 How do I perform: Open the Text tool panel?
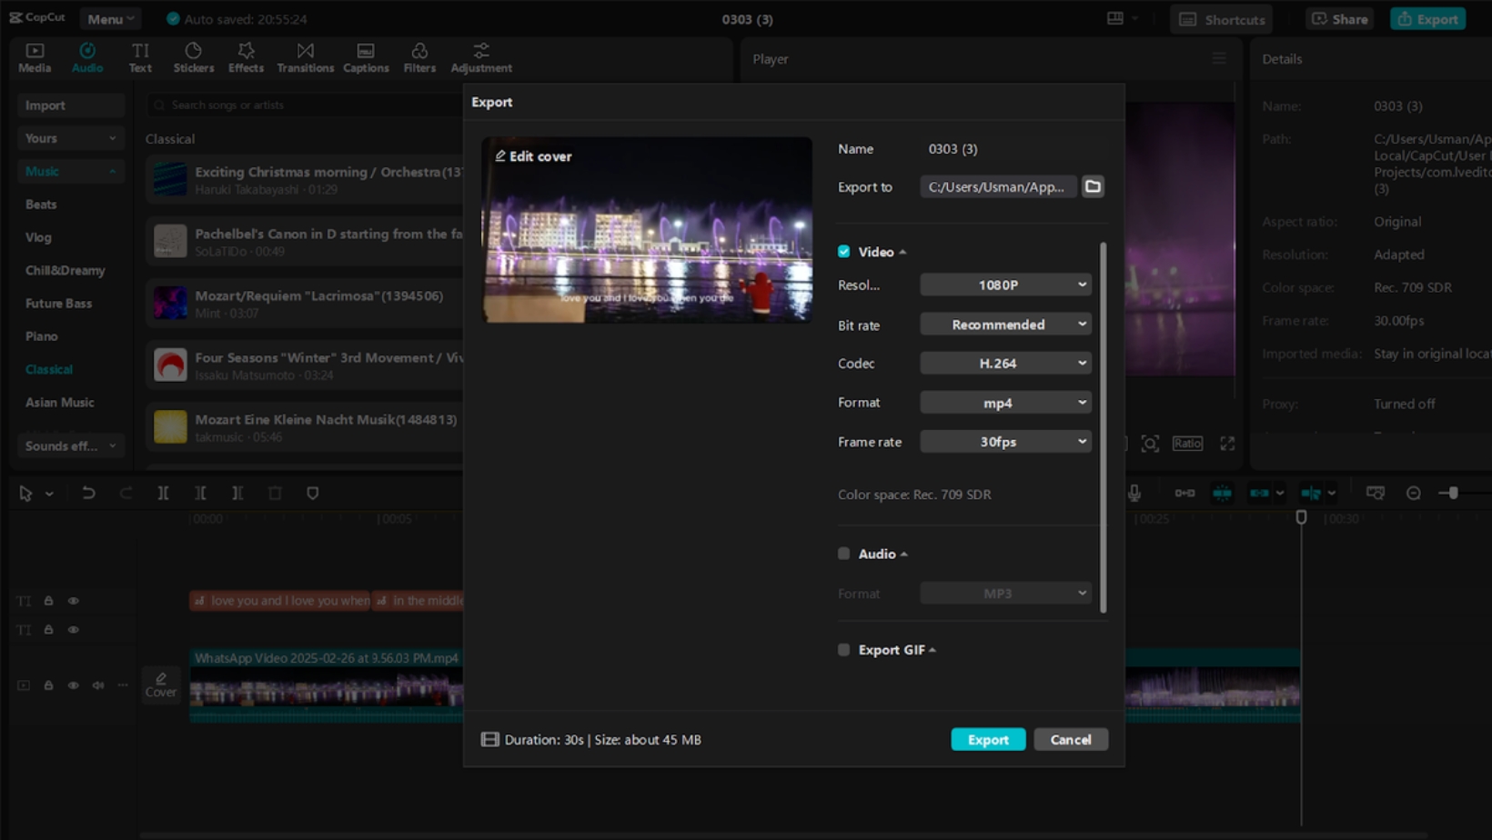click(140, 57)
